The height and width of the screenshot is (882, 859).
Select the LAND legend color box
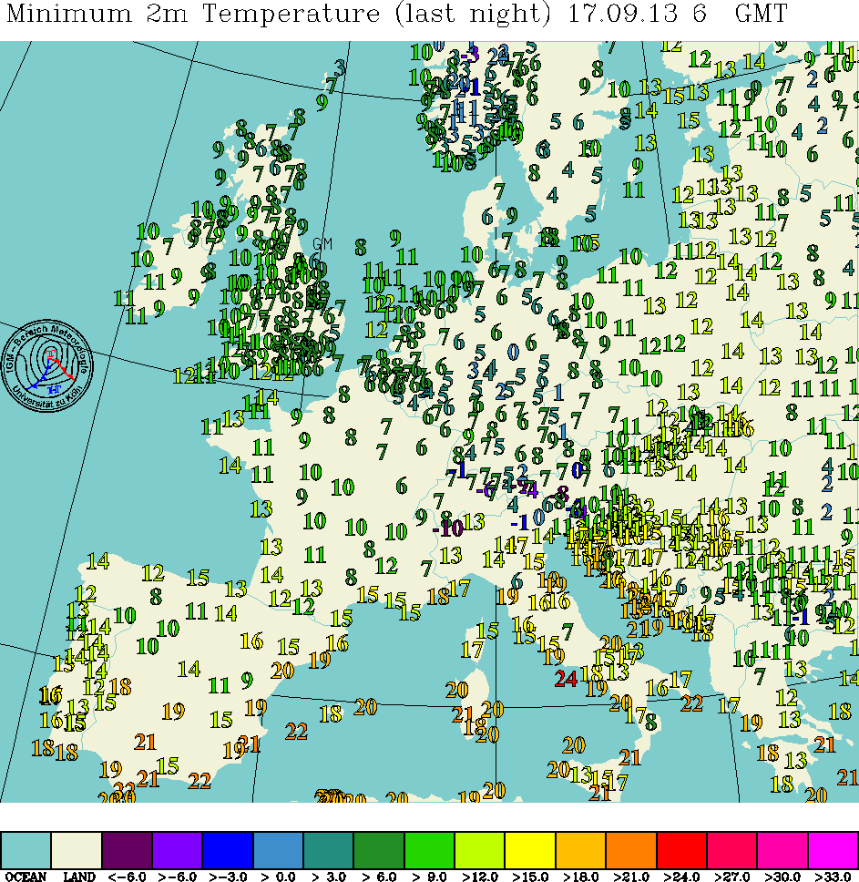[77, 849]
